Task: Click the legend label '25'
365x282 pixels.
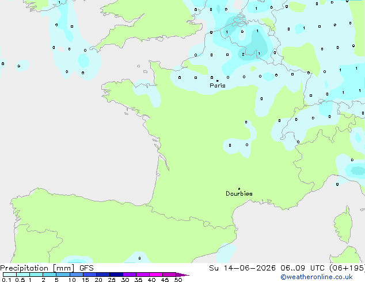Action: point(112,280)
